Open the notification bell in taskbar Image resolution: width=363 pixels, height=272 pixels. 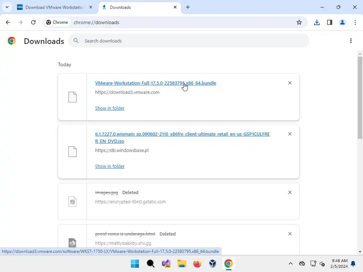353,263
